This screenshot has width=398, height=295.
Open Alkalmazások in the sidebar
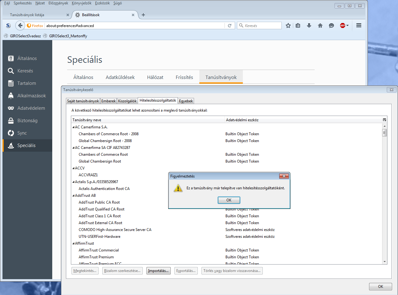pos(27,96)
